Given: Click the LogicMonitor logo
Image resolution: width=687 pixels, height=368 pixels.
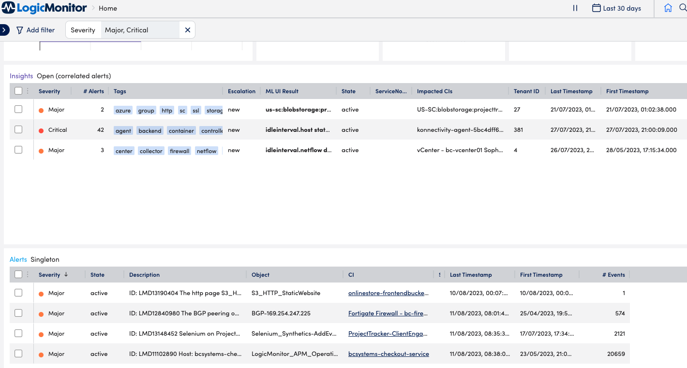Looking at the screenshot, I should (x=44, y=8).
